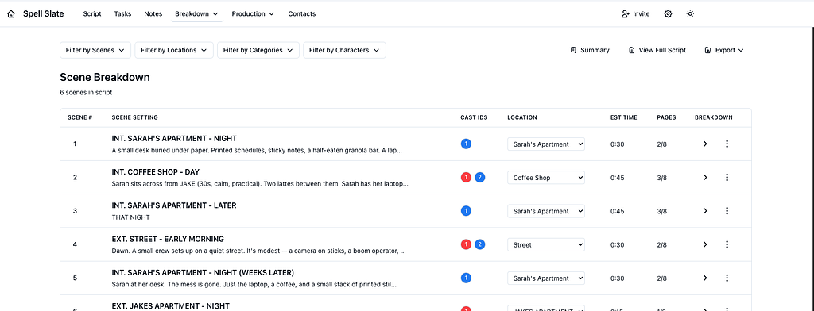
Task: Click red cast ID 1 badge in scene 2
Action: click(466, 177)
